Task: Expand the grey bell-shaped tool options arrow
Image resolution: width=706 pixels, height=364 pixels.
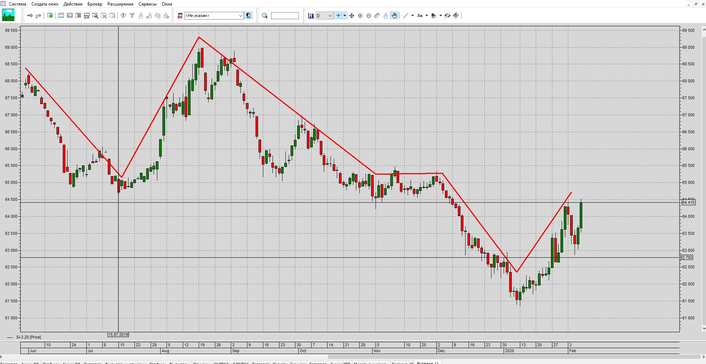Action: coord(441,16)
